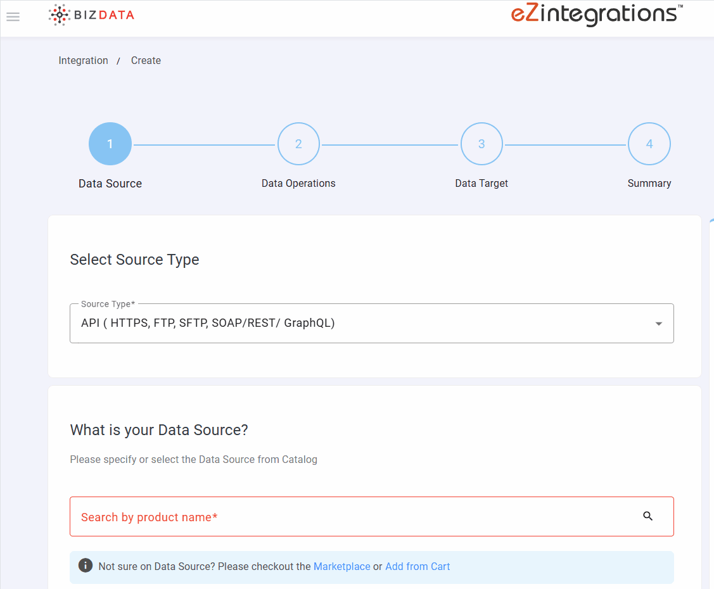This screenshot has width=714, height=589.
Task: Click the Add from Cart link
Action: pyautogui.click(x=418, y=566)
